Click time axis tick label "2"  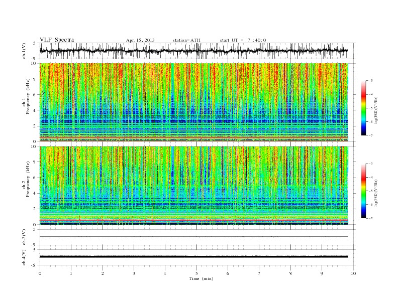[103, 273]
